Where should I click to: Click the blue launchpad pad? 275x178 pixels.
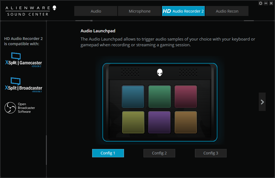pyautogui.click(x=133, y=96)
